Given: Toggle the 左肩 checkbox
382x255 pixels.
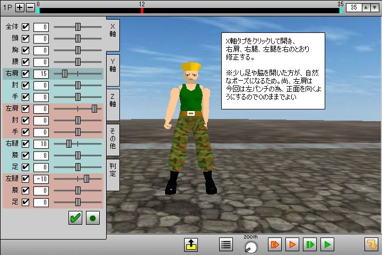Looking at the screenshot, I should [25, 108].
